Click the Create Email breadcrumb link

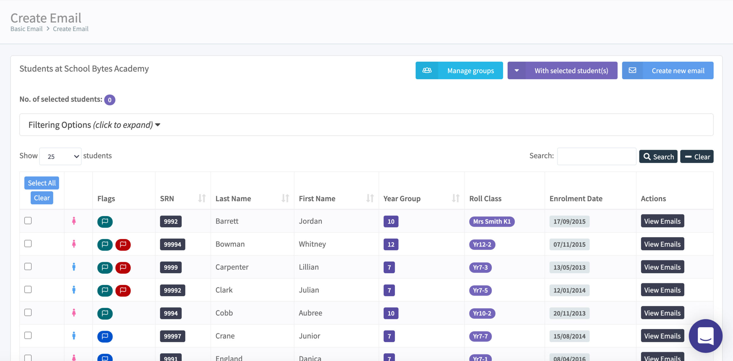pos(71,29)
